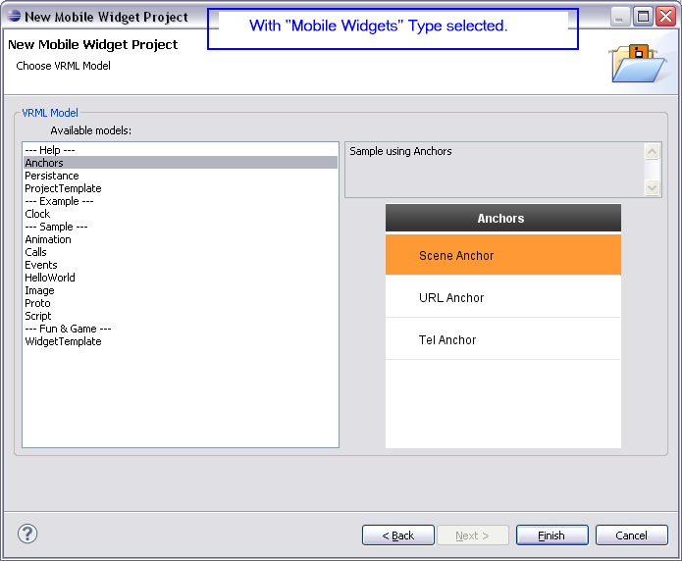Click the Eclipse icon in title bar

tap(14, 17)
